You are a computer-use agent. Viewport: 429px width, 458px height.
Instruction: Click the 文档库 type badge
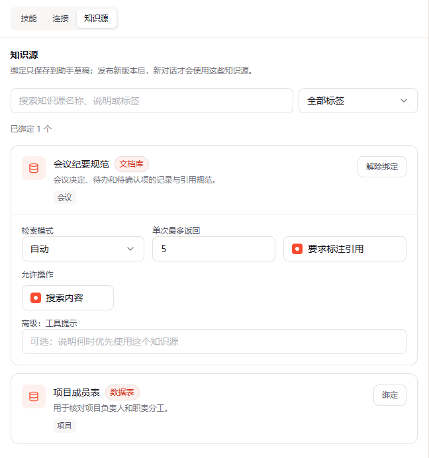coord(132,164)
